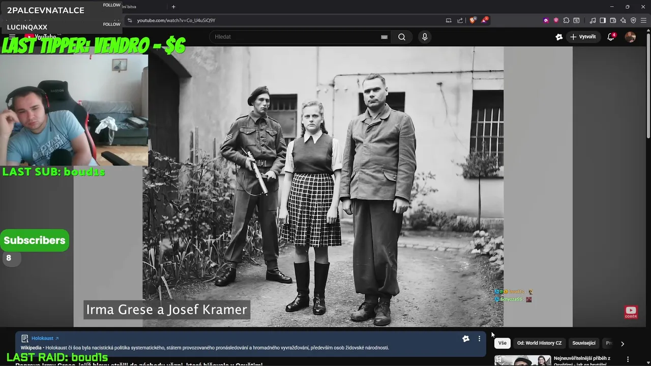Click the site settings icon in address bar
The image size is (651, 366).
click(x=130, y=20)
